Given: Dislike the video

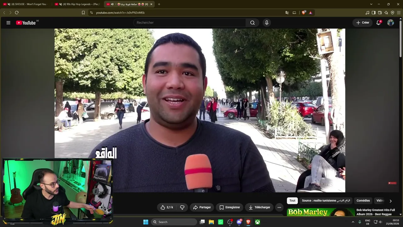Looking at the screenshot, I should [x=182, y=207].
